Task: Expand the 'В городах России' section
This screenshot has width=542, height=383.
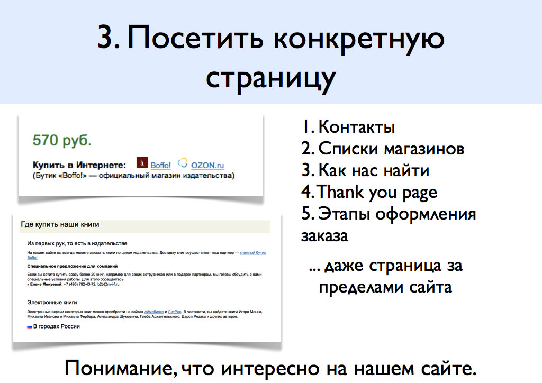Action: (x=56, y=327)
